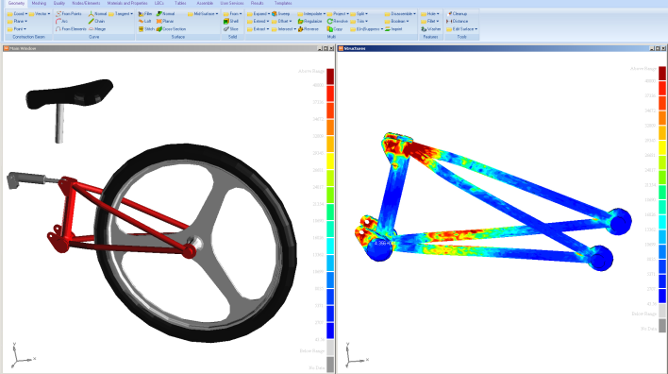Open the Washer feature tool
The width and height of the screenshot is (668, 374).
(x=430, y=29)
